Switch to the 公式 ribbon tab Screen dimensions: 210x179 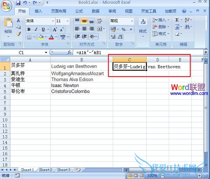click(x=79, y=11)
